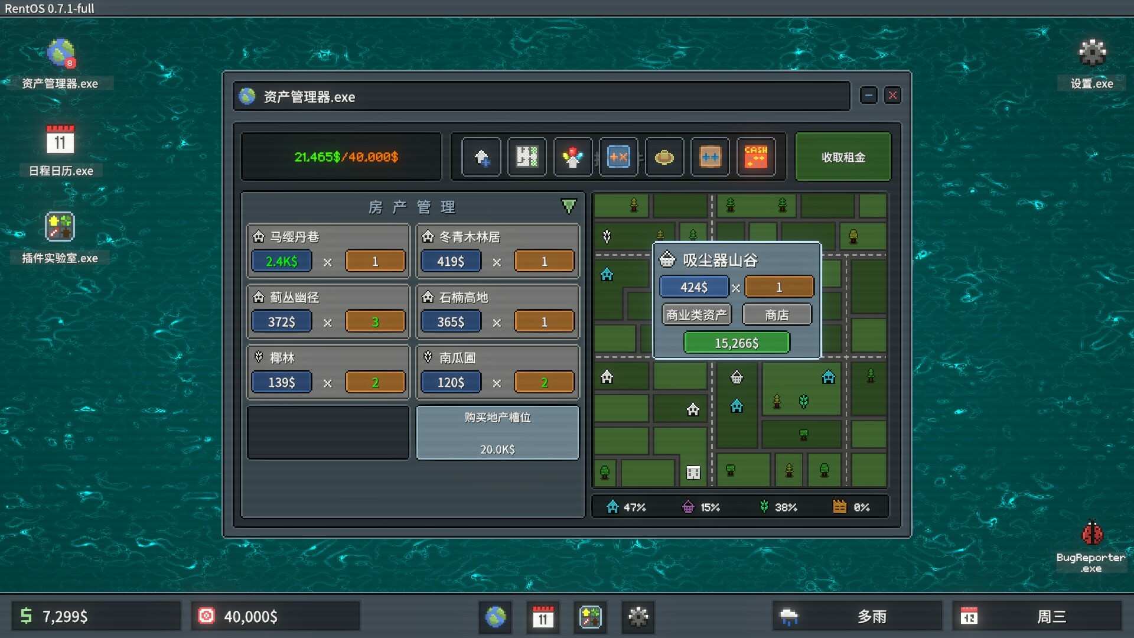Expand the 房产管理 green triangle filter
The height and width of the screenshot is (638, 1134).
coord(569,206)
